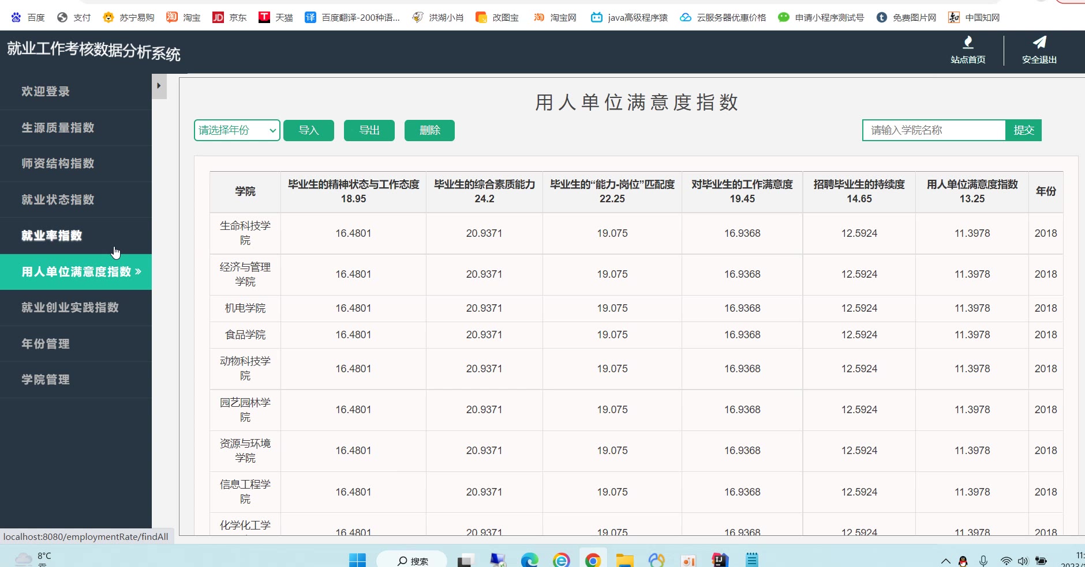Click the 安全退出 paper plane icon
Screen dimensions: 1085x567
pyautogui.click(x=1039, y=43)
